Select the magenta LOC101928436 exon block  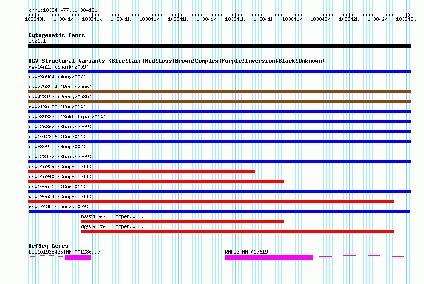tap(78, 257)
